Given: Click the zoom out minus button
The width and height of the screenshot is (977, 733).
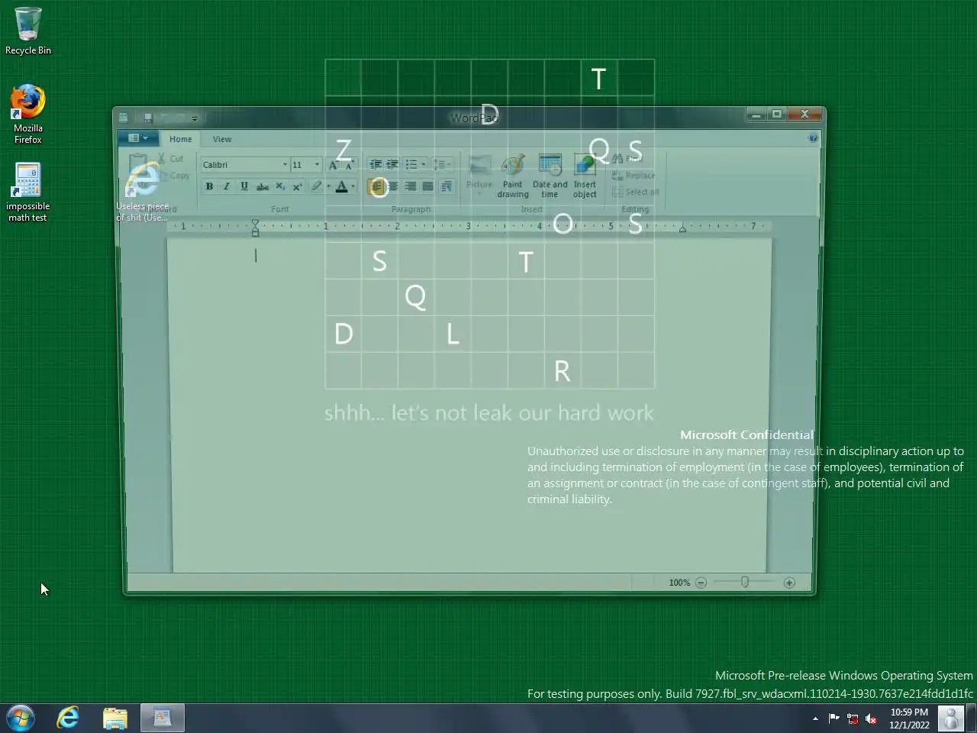Looking at the screenshot, I should point(701,583).
